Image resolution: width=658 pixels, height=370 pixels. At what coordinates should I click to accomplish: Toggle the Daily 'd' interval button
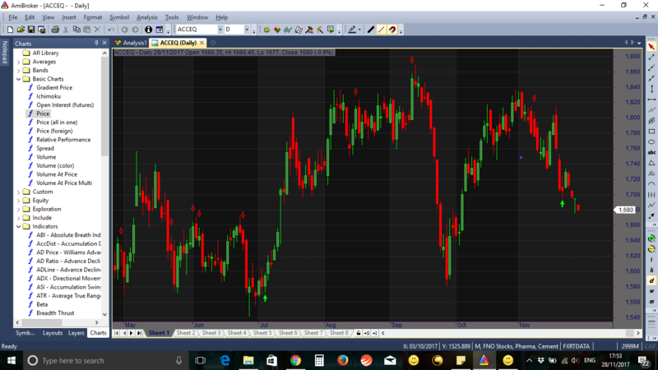tap(651, 280)
